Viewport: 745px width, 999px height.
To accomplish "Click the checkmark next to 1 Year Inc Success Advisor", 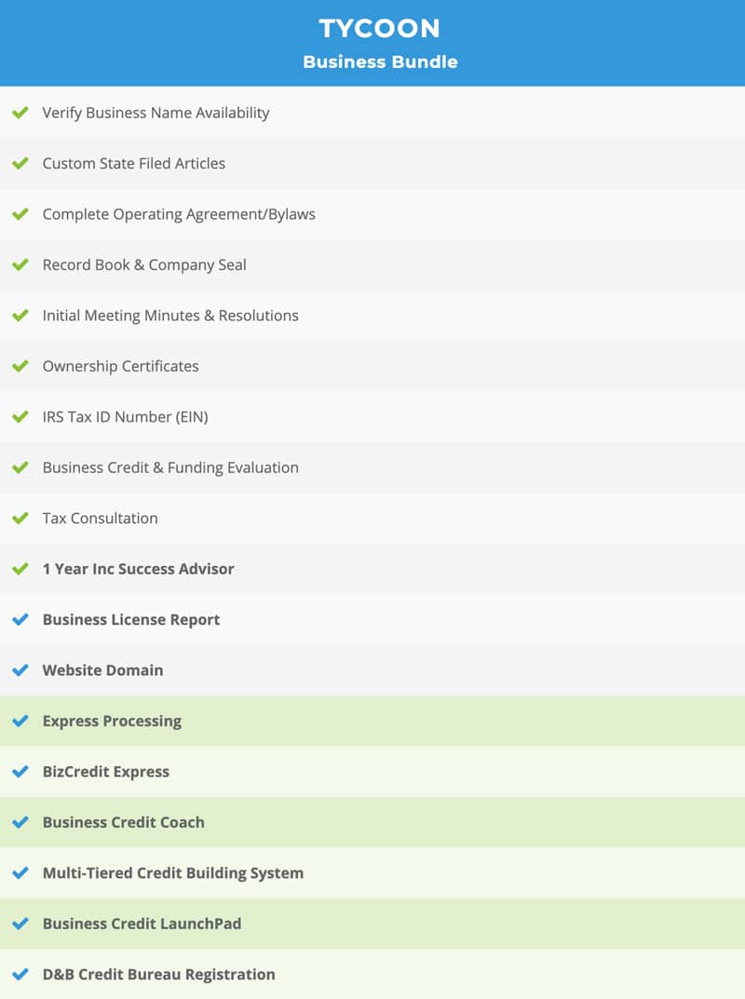I will click(20, 569).
